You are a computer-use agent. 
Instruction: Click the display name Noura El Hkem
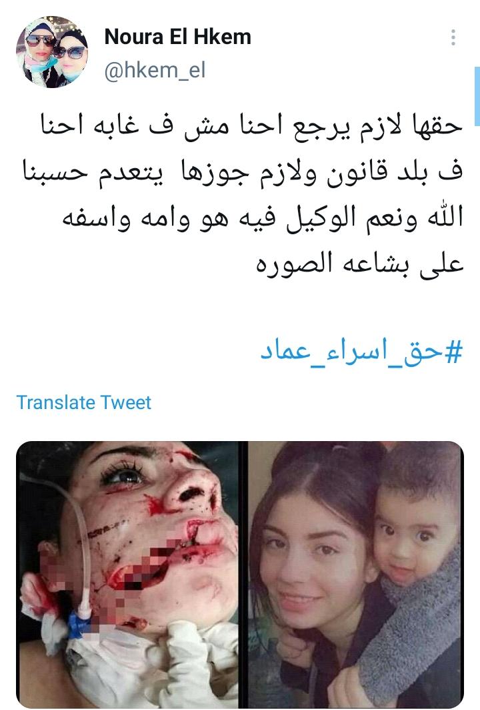[x=178, y=37]
